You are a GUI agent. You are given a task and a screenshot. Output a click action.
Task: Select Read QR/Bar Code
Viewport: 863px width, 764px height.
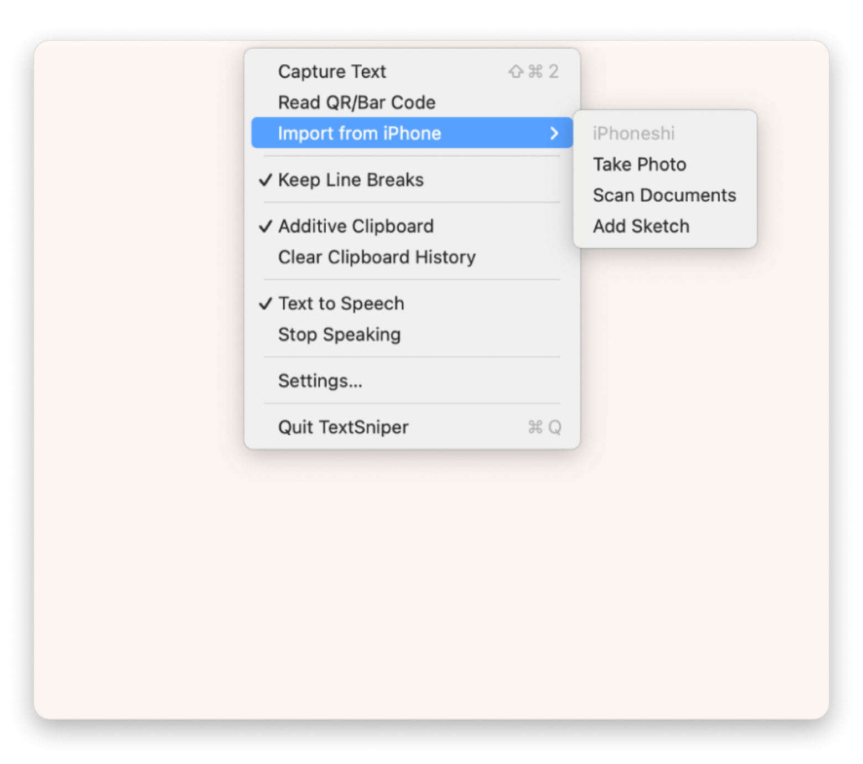click(x=356, y=102)
